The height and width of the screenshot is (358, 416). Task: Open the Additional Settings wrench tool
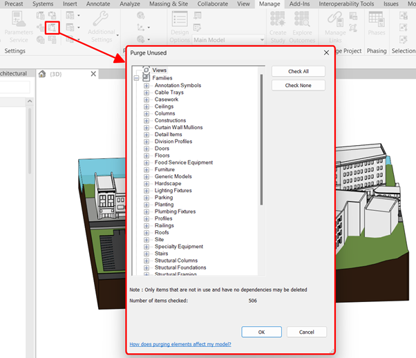[102, 26]
